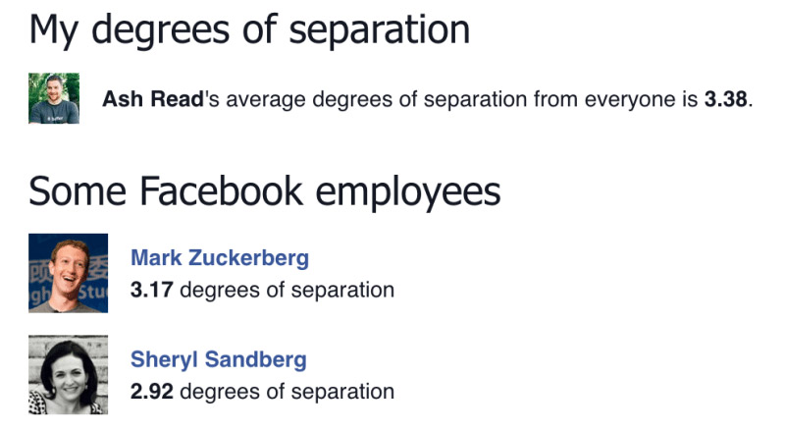Viewport: 785px width, 432px height.
Task: Click Mark Zuckerberg's profile photo
Action: click(x=68, y=273)
